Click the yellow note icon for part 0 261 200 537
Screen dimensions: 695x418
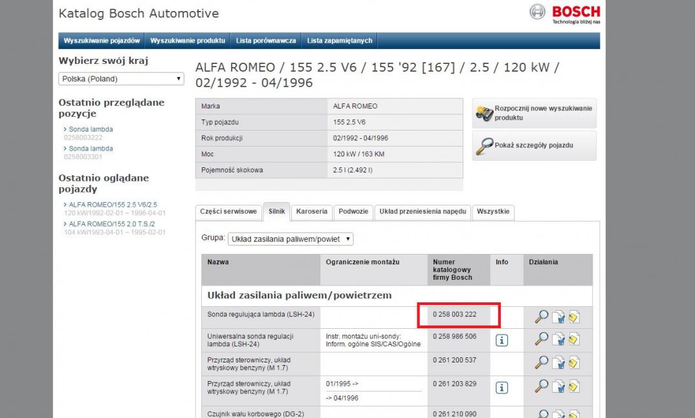pos(574,362)
